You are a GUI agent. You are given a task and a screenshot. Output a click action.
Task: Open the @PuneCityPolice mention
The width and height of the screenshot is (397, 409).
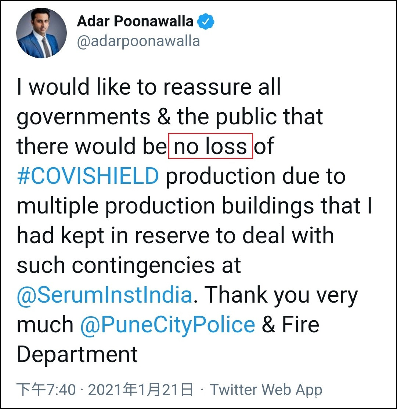[167, 325]
